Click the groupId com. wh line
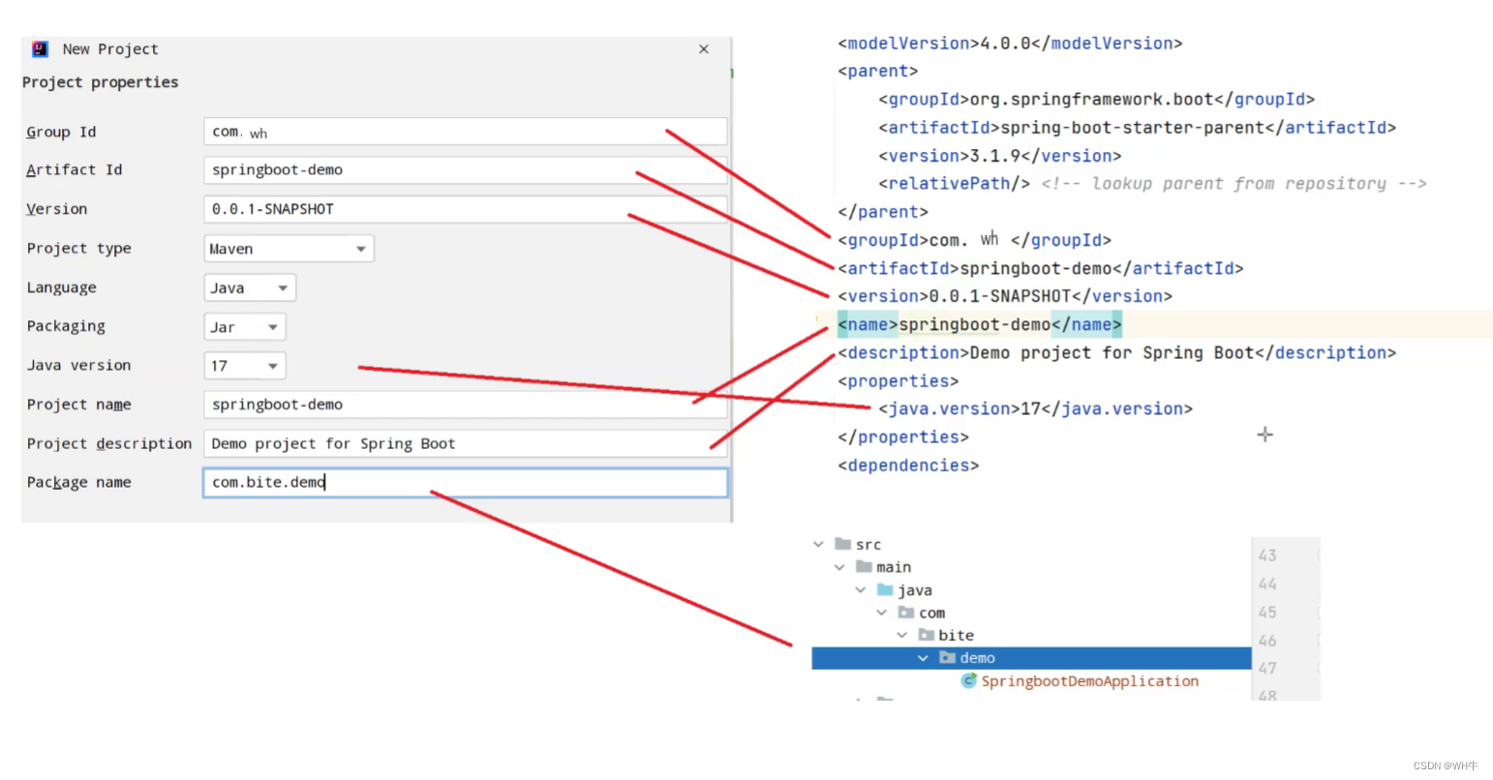This screenshot has height=780, width=1493. tap(974, 240)
